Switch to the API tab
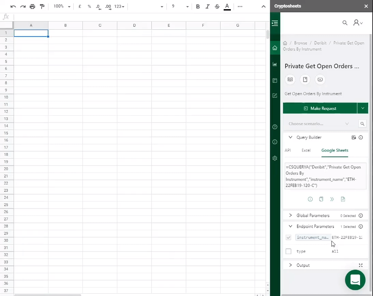 pyautogui.click(x=288, y=150)
